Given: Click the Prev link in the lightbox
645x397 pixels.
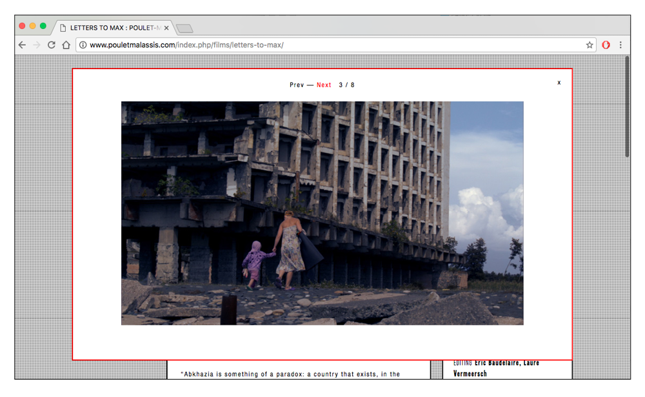Looking at the screenshot, I should 297,85.
